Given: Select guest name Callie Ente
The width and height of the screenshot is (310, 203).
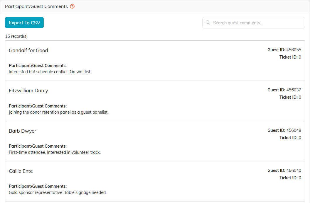Looking at the screenshot, I should coord(21,171).
